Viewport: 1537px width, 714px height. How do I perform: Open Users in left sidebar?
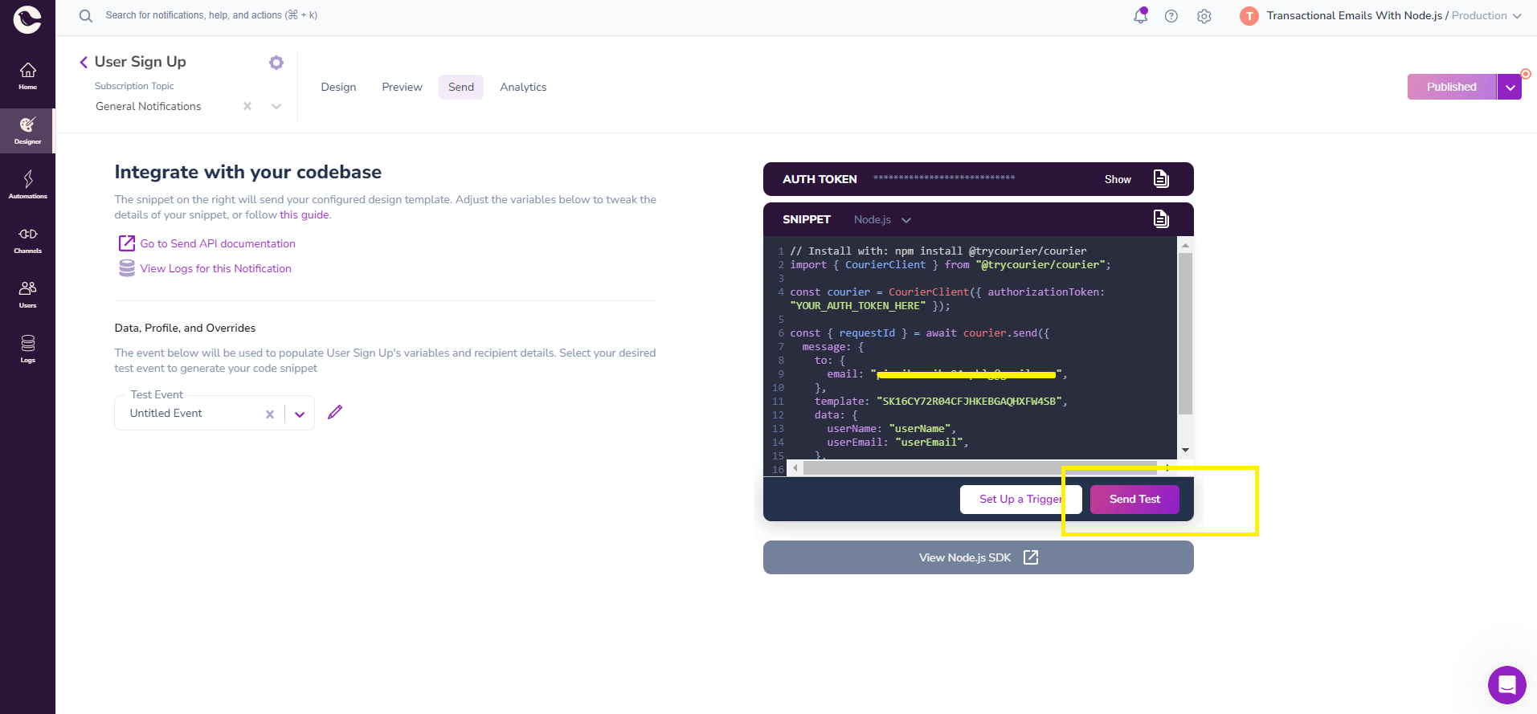point(27,295)
